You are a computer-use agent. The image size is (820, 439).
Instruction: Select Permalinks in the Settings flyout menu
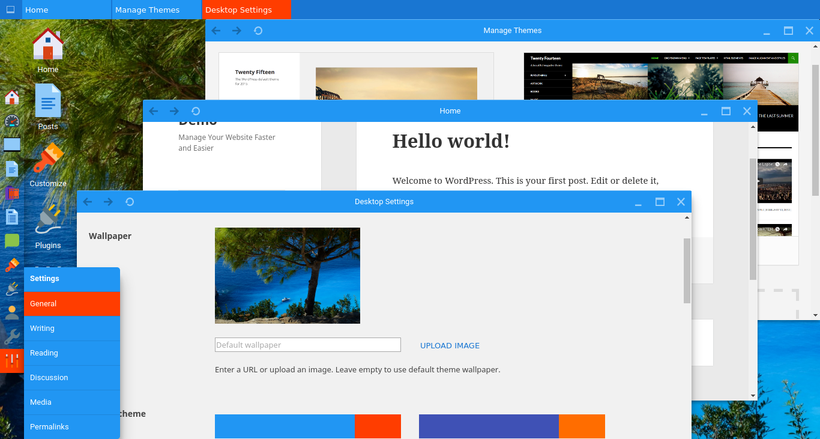pyautogui.click(x=72, y=427)
